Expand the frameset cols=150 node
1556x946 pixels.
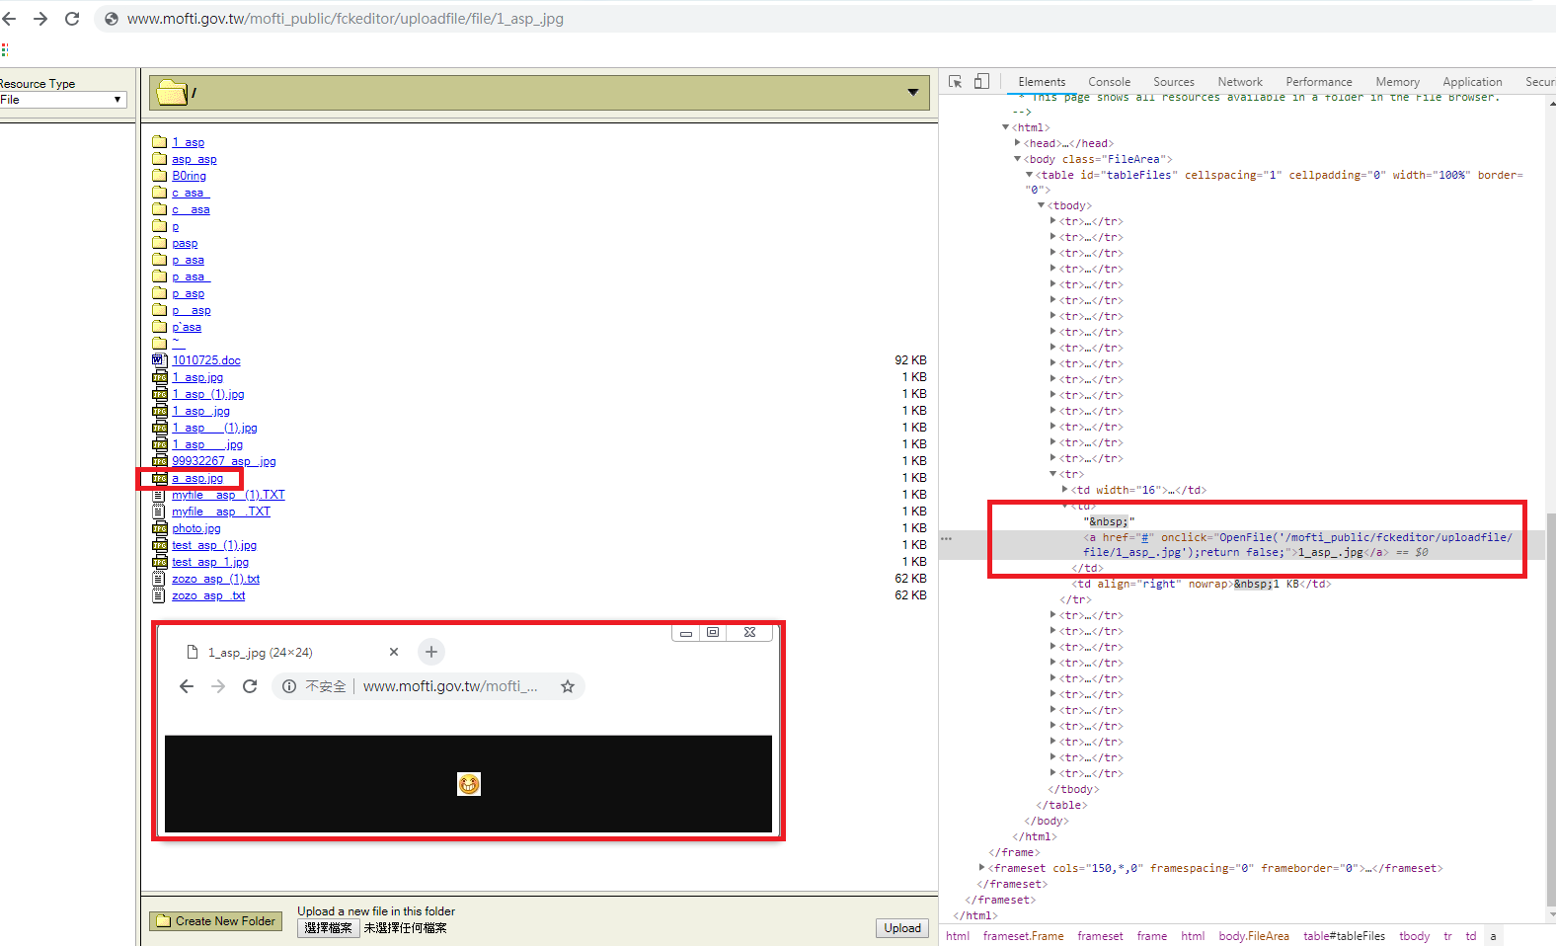[982, 868]
